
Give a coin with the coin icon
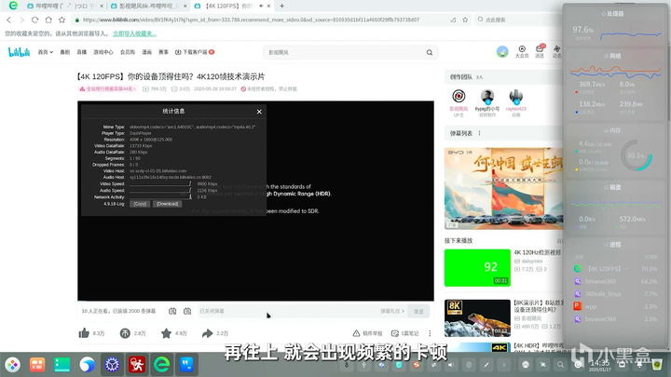[125, 333]
